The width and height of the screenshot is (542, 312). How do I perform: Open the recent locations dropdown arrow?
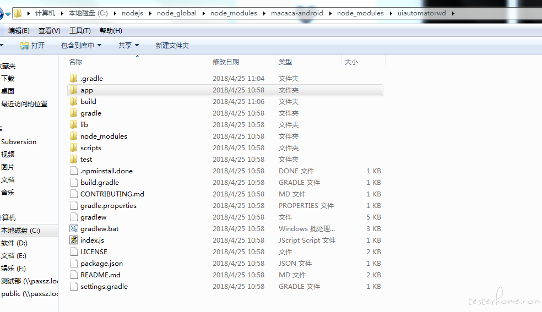click(x=8, y=14)
